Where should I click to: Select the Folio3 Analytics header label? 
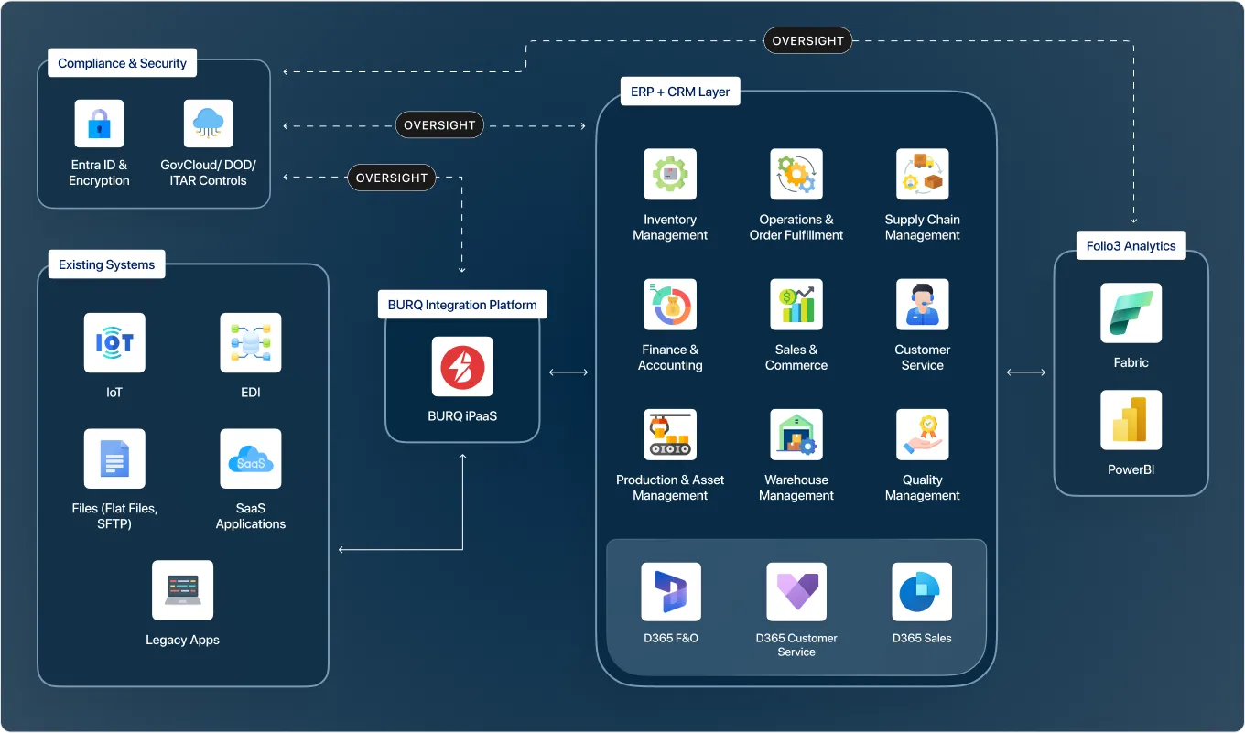[x=1131, y=245]
